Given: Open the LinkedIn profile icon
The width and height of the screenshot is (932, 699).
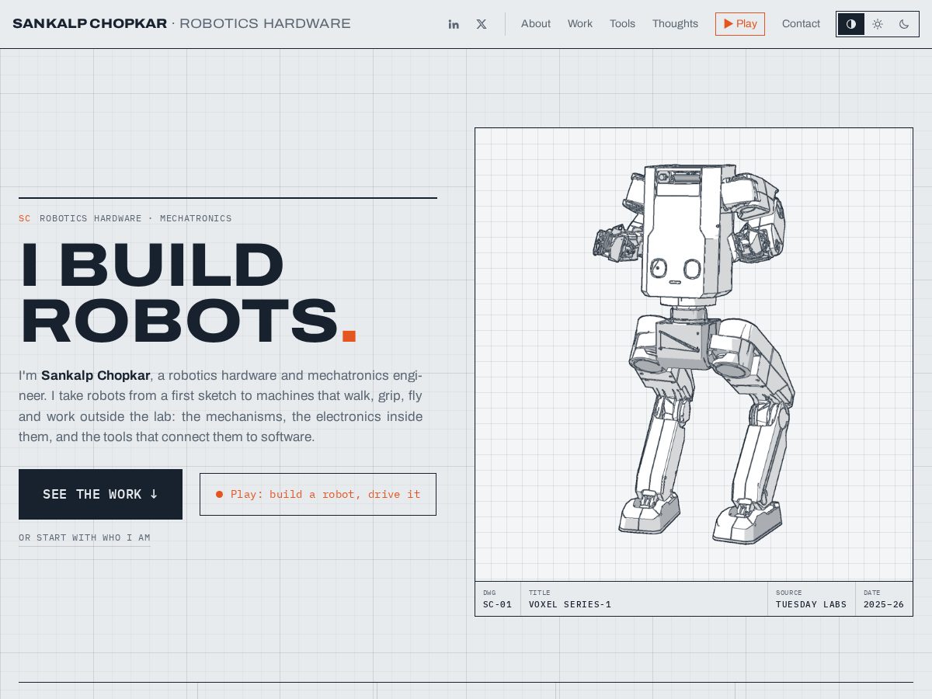Looking at the screenshot, I should (454, 24).
